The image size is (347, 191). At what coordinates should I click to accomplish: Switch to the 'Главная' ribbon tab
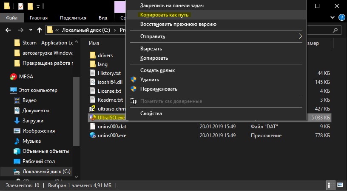39,18
